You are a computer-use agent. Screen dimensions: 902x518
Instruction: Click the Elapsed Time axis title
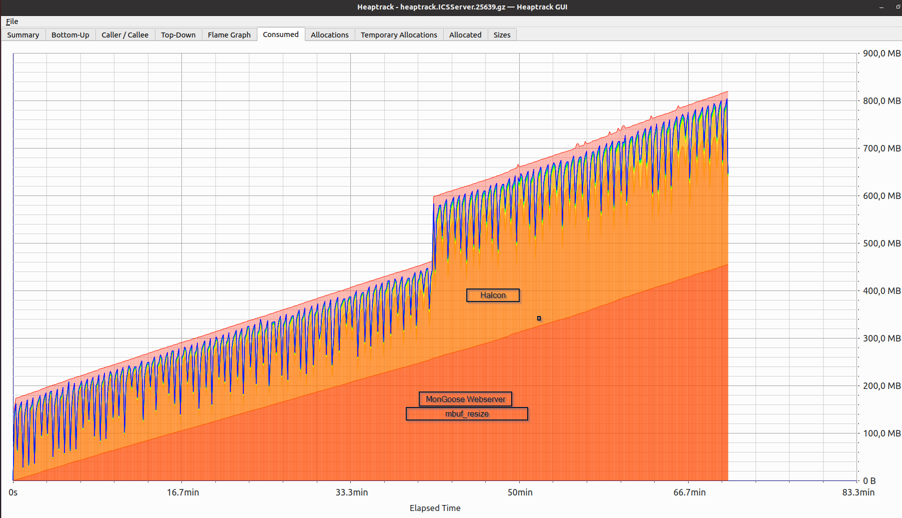(x=434, y=508)
